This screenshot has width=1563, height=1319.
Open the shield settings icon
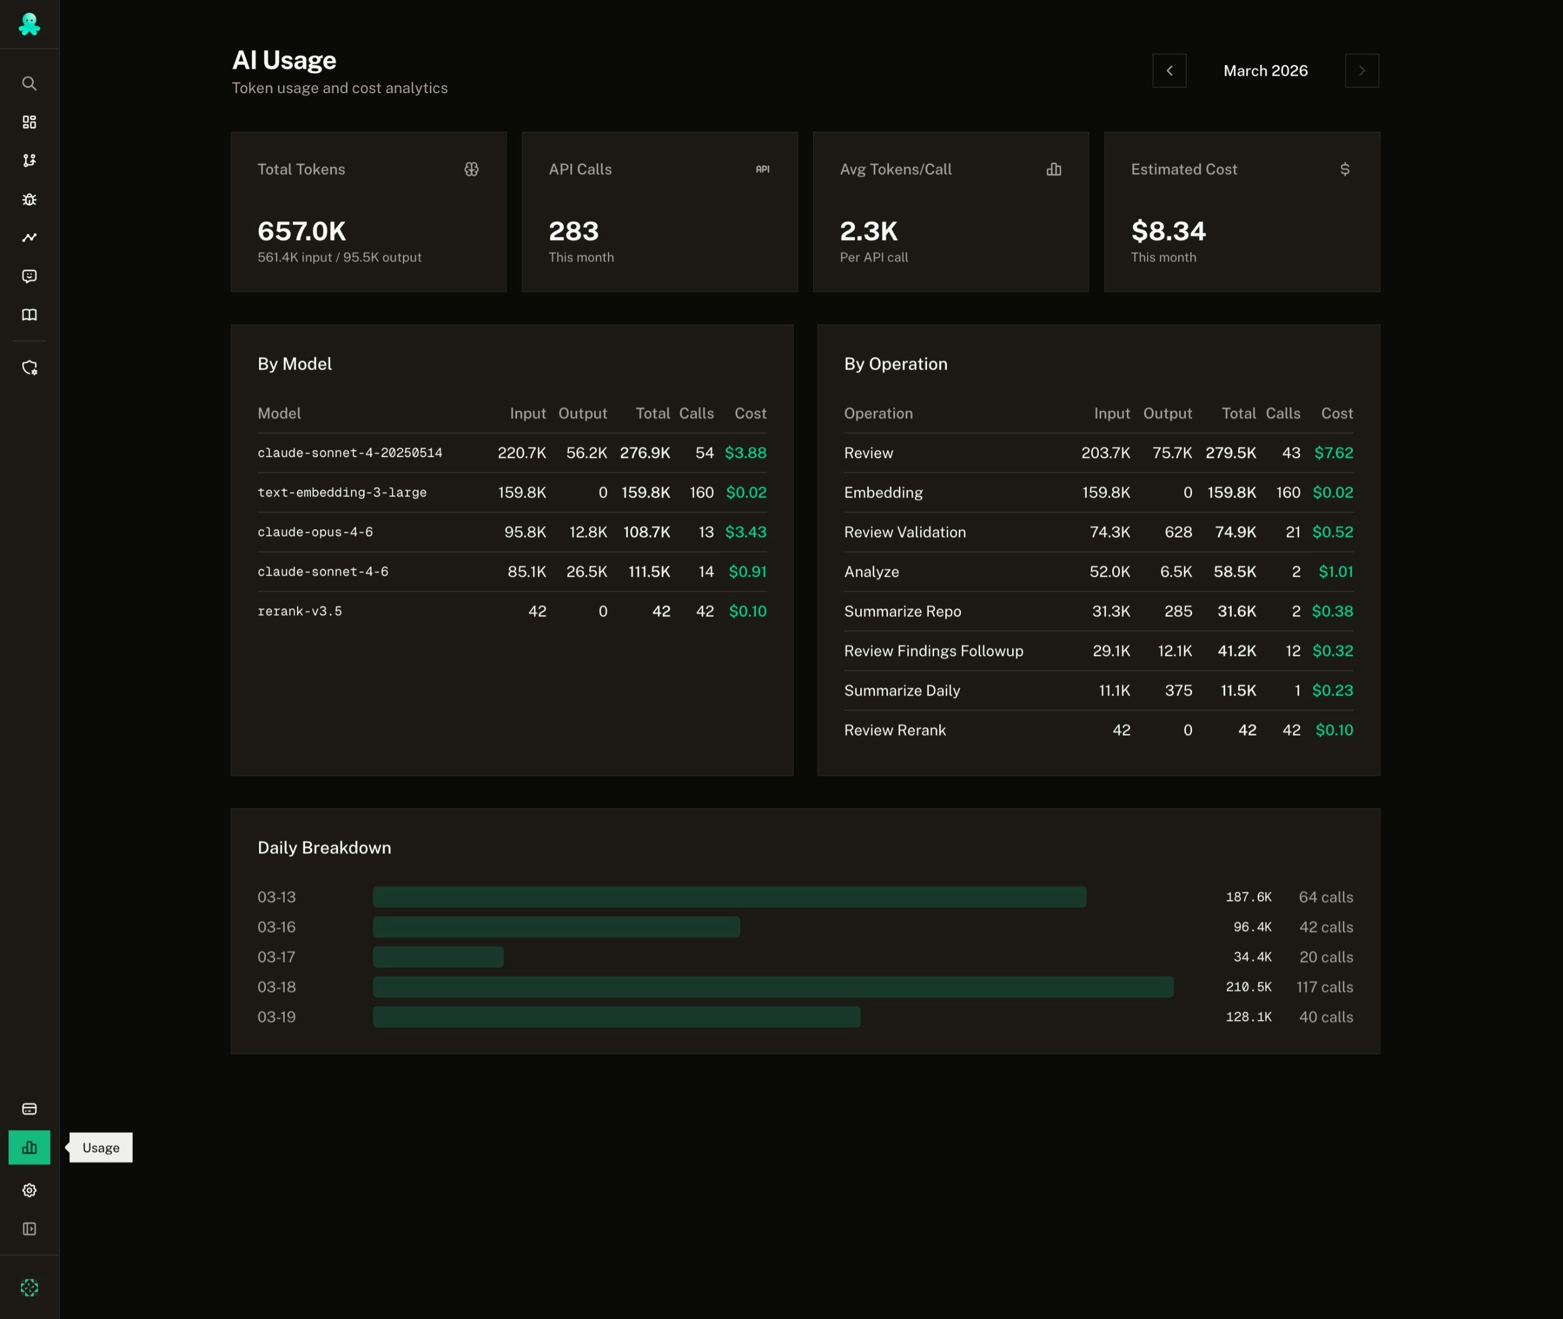29,368
